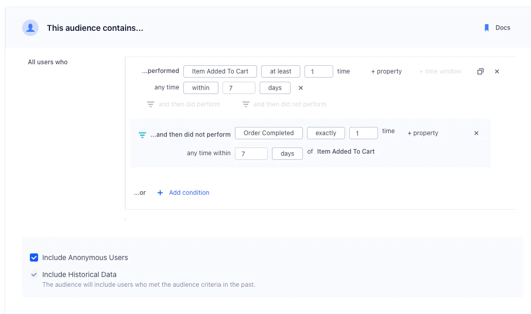Image resolution: width=531 pixels, height=314 pixels.
Task: Uncheck Include Anonymous Users
Action: coord(33,257)
